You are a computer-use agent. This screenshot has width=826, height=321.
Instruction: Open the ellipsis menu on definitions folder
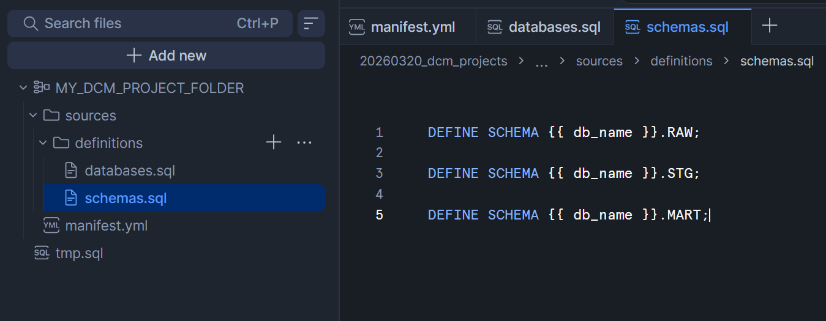(304, 142)
